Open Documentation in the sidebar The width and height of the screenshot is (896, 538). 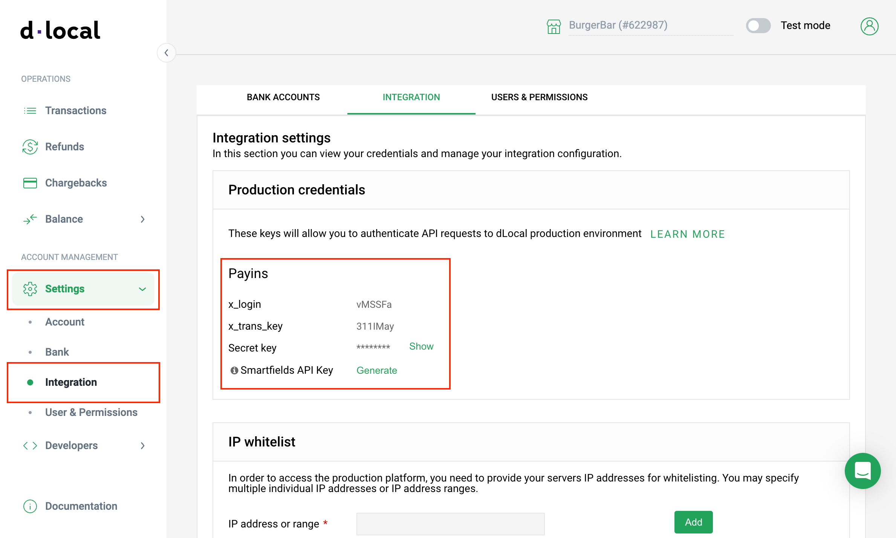(x=81, y=506)
